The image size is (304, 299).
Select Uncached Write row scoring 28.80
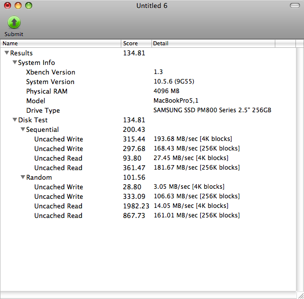tap(148, 187)
